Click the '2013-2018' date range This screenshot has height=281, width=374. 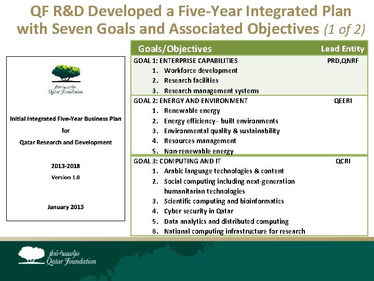[x=65, y=166]
